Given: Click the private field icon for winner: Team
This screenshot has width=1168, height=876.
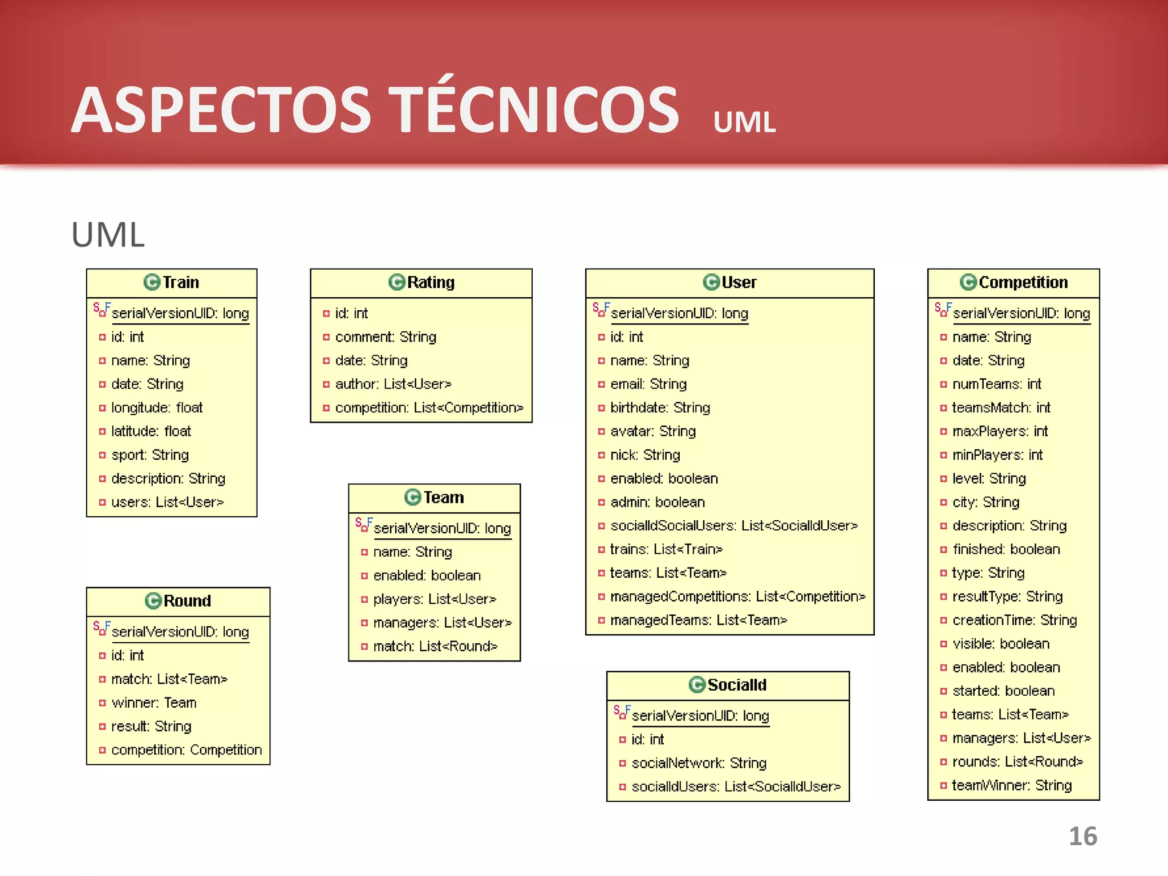Looking at the screenshot, I should pos(102,703).
